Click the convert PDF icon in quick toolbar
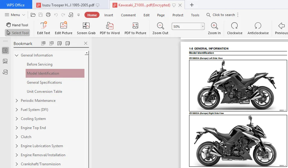This screenshot has height=168, width=288. (x=71, y=15)
